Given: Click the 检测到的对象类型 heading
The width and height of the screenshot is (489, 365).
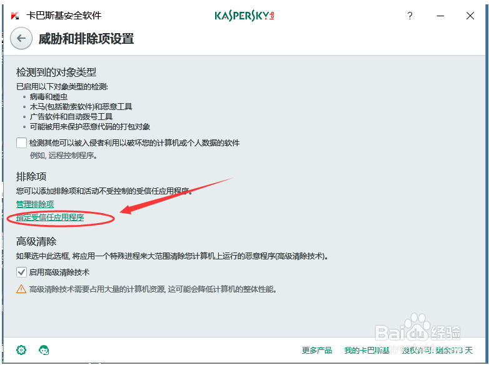Looking at the screenshot, I should pos(56,72).
